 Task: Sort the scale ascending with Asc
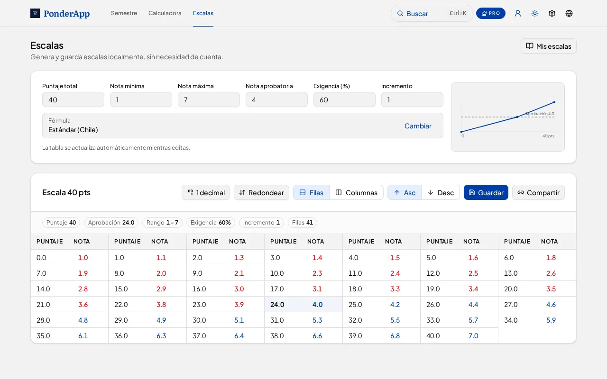click(405, 192)
